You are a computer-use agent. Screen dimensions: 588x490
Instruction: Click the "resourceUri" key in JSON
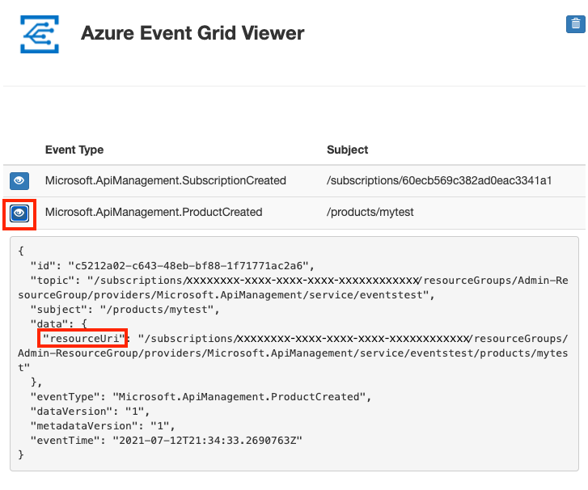[83, 339]
